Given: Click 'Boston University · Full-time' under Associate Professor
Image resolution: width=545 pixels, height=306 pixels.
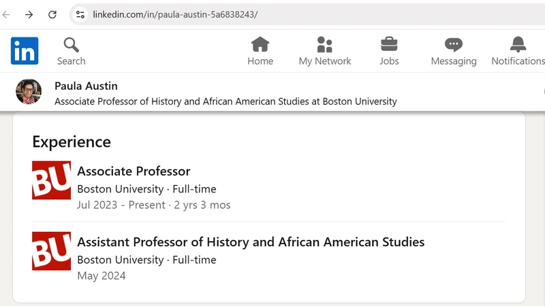Looking at the screenshot, I should (146, 189).
